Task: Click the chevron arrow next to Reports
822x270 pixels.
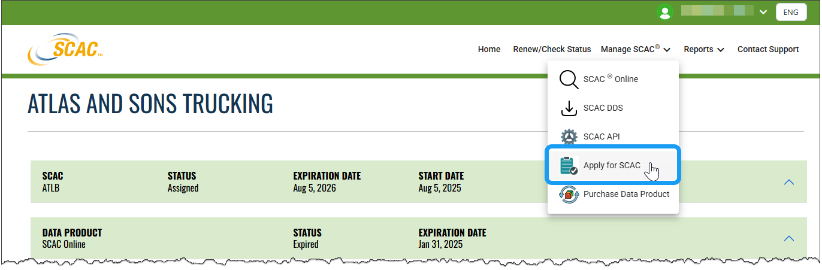Action: pos(721,50)
